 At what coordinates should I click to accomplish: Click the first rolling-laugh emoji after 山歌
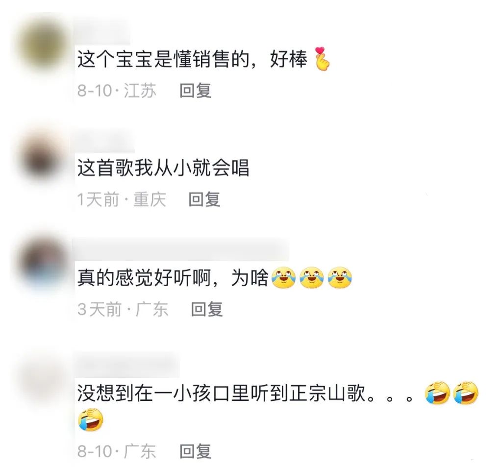[437, 393]
